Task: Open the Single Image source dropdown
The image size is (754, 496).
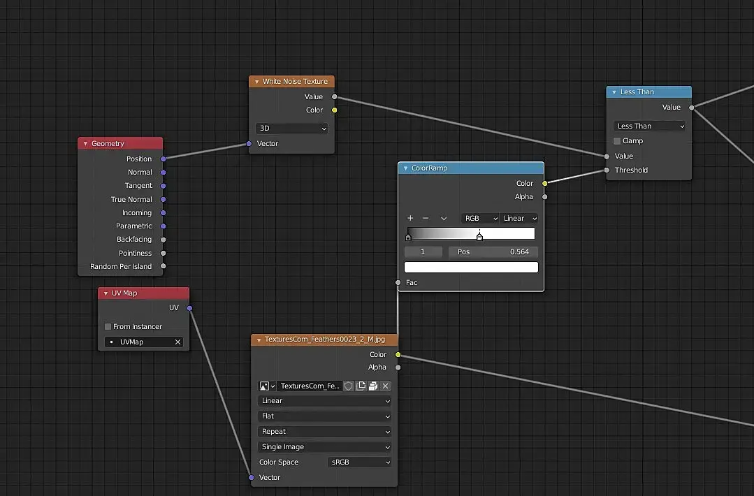Action: [x=324, y=447]
